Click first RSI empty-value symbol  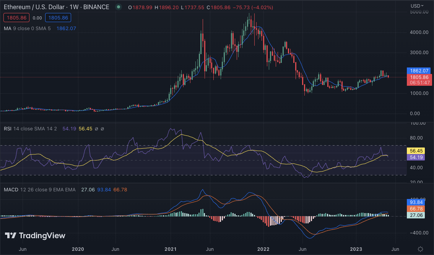pos(96,129)
